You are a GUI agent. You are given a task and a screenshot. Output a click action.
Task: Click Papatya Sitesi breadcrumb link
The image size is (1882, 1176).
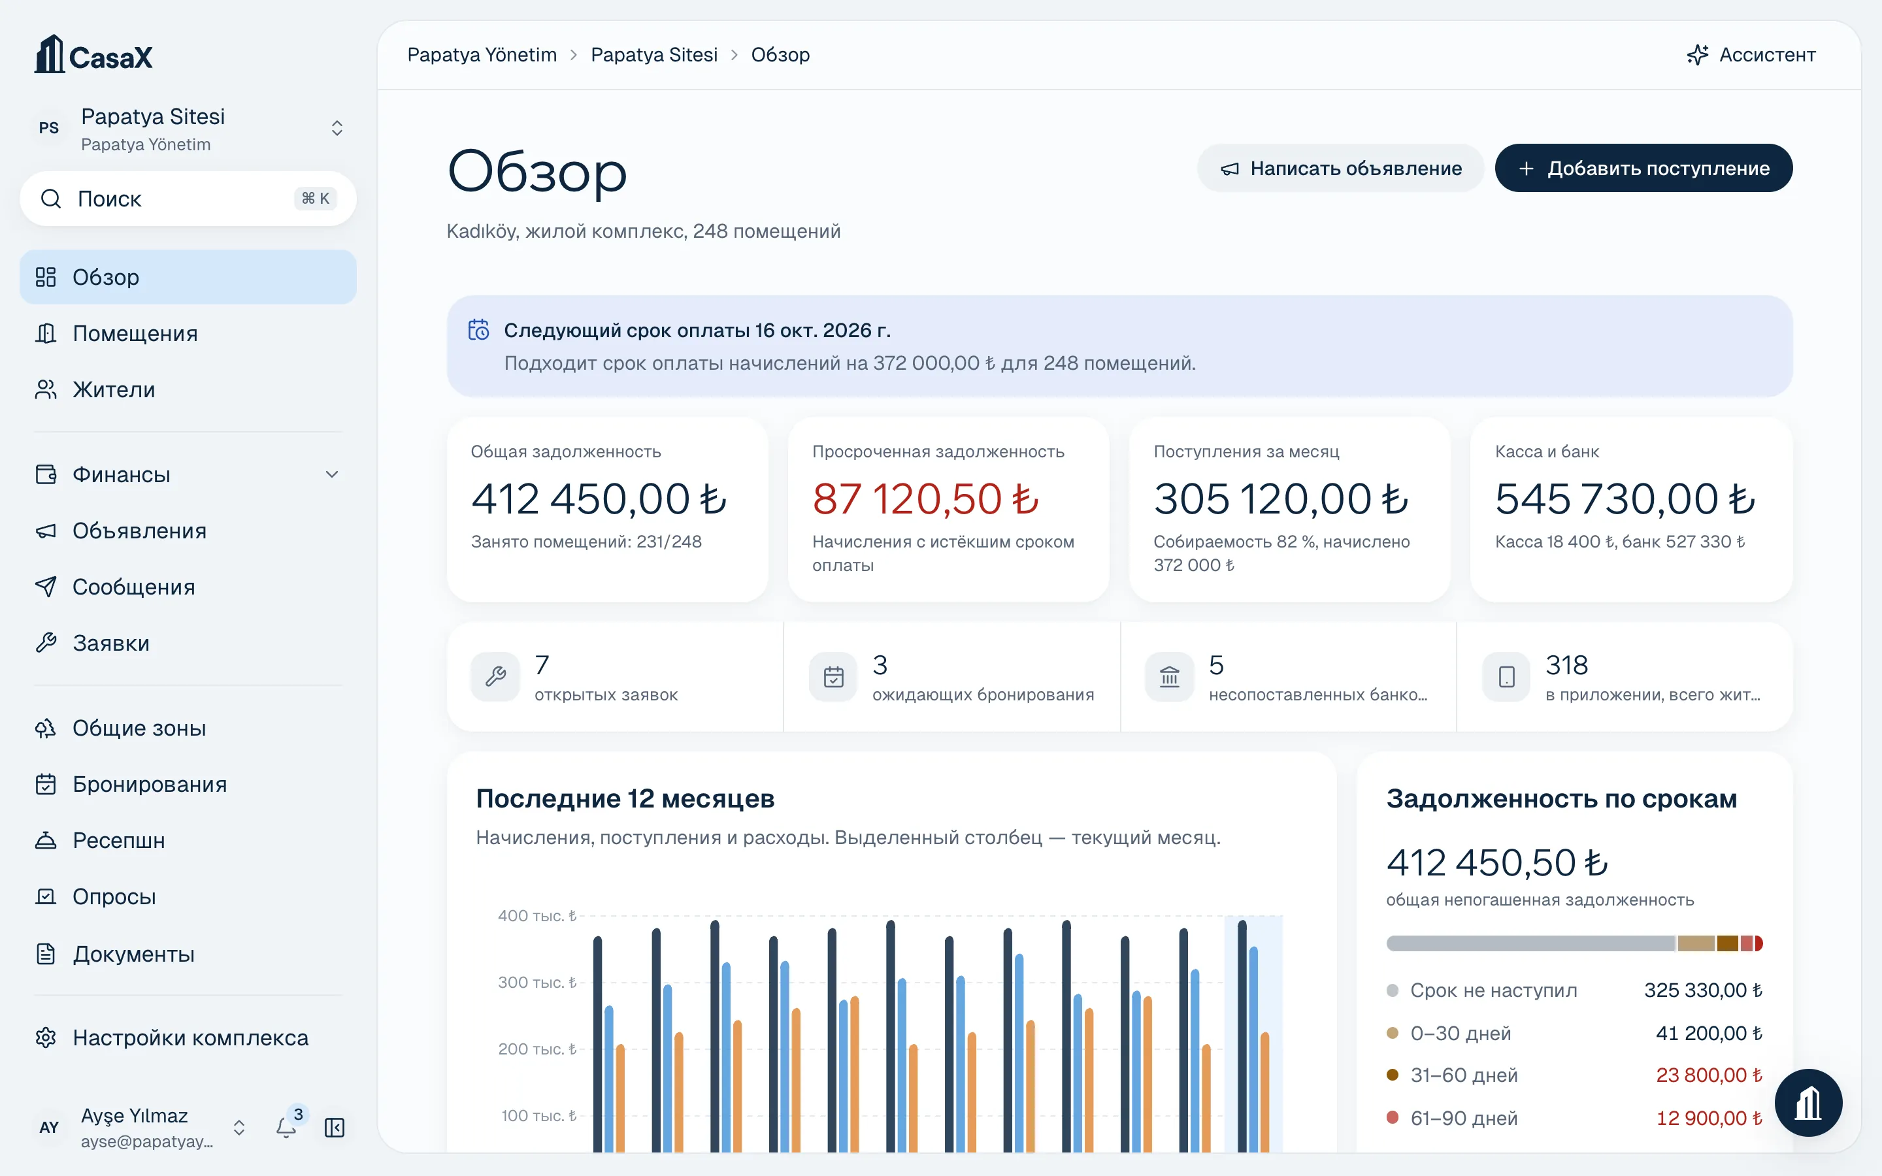tap(654, 54)
